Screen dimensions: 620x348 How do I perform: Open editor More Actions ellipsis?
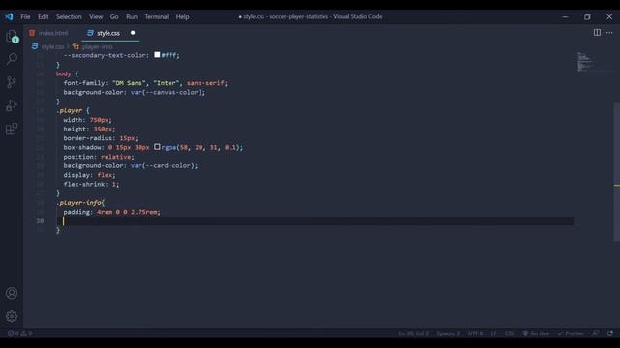click(609, 32)
